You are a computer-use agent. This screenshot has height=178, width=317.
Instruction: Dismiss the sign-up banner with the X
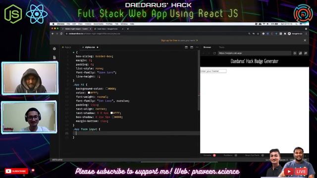[305, 41]
